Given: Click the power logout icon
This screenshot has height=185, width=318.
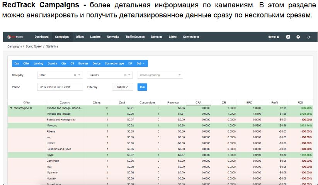Looking at the screenshot, I should (x=308, y=37).
